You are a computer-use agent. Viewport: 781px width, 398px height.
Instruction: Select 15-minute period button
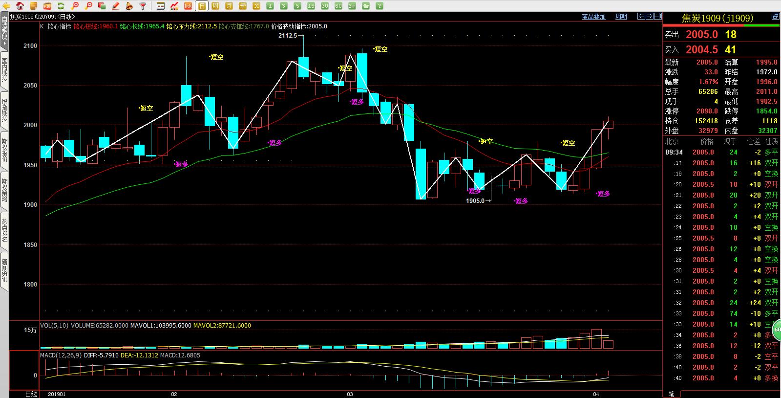(311, 6)
